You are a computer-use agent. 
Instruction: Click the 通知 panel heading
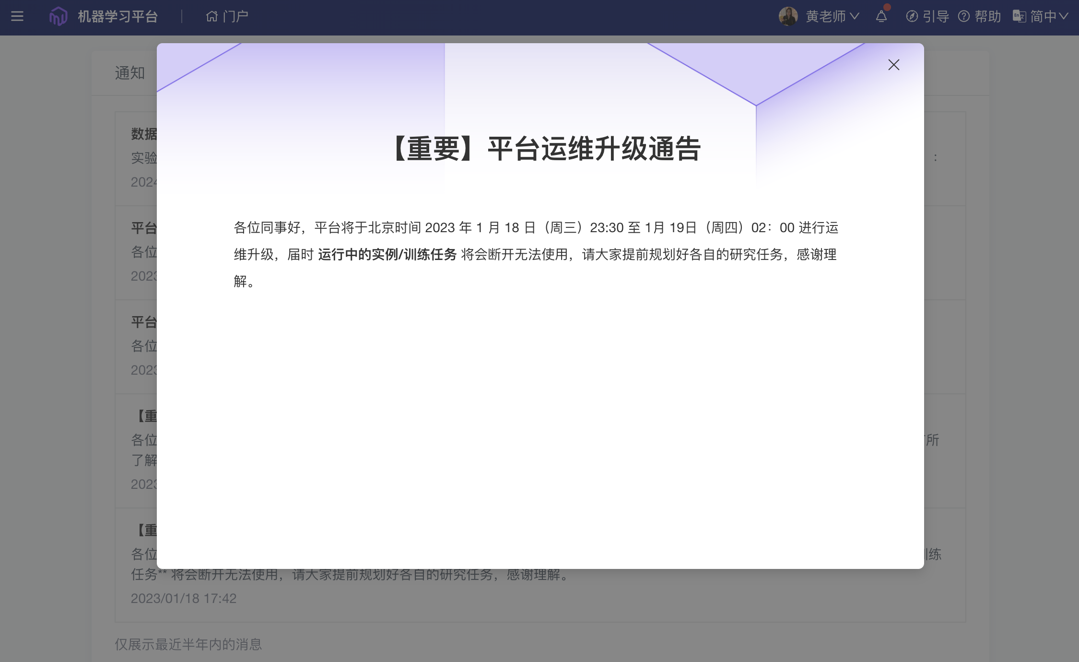click(x=129, y=73)
